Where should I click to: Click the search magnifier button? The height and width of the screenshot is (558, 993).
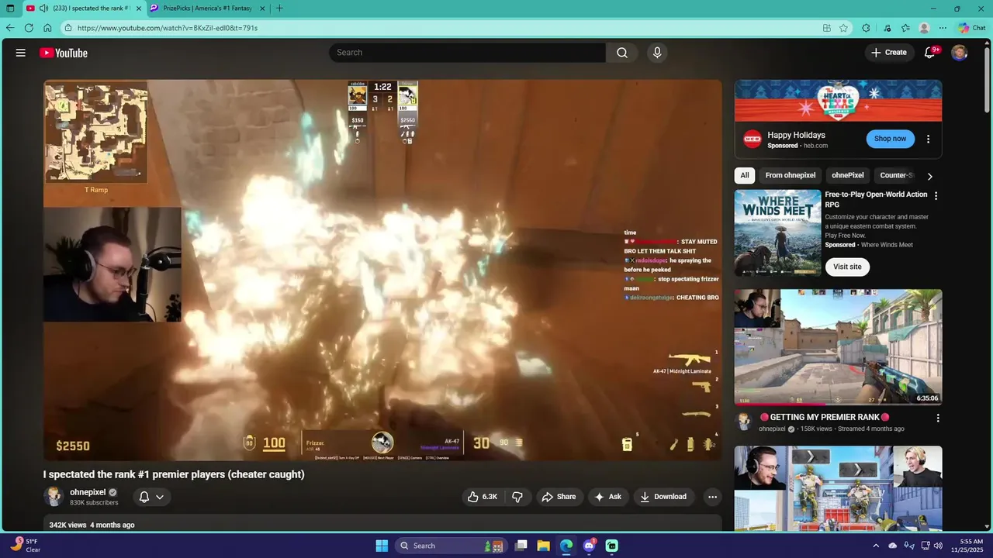pos(622,53)
